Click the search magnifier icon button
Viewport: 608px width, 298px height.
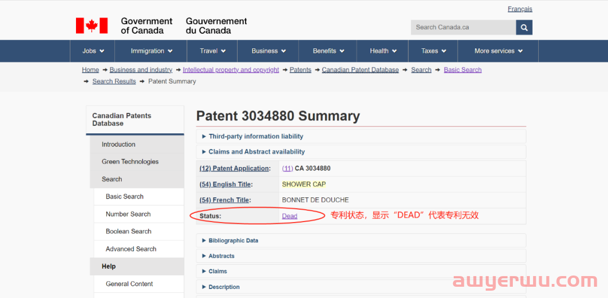click(x=524, y=28)
